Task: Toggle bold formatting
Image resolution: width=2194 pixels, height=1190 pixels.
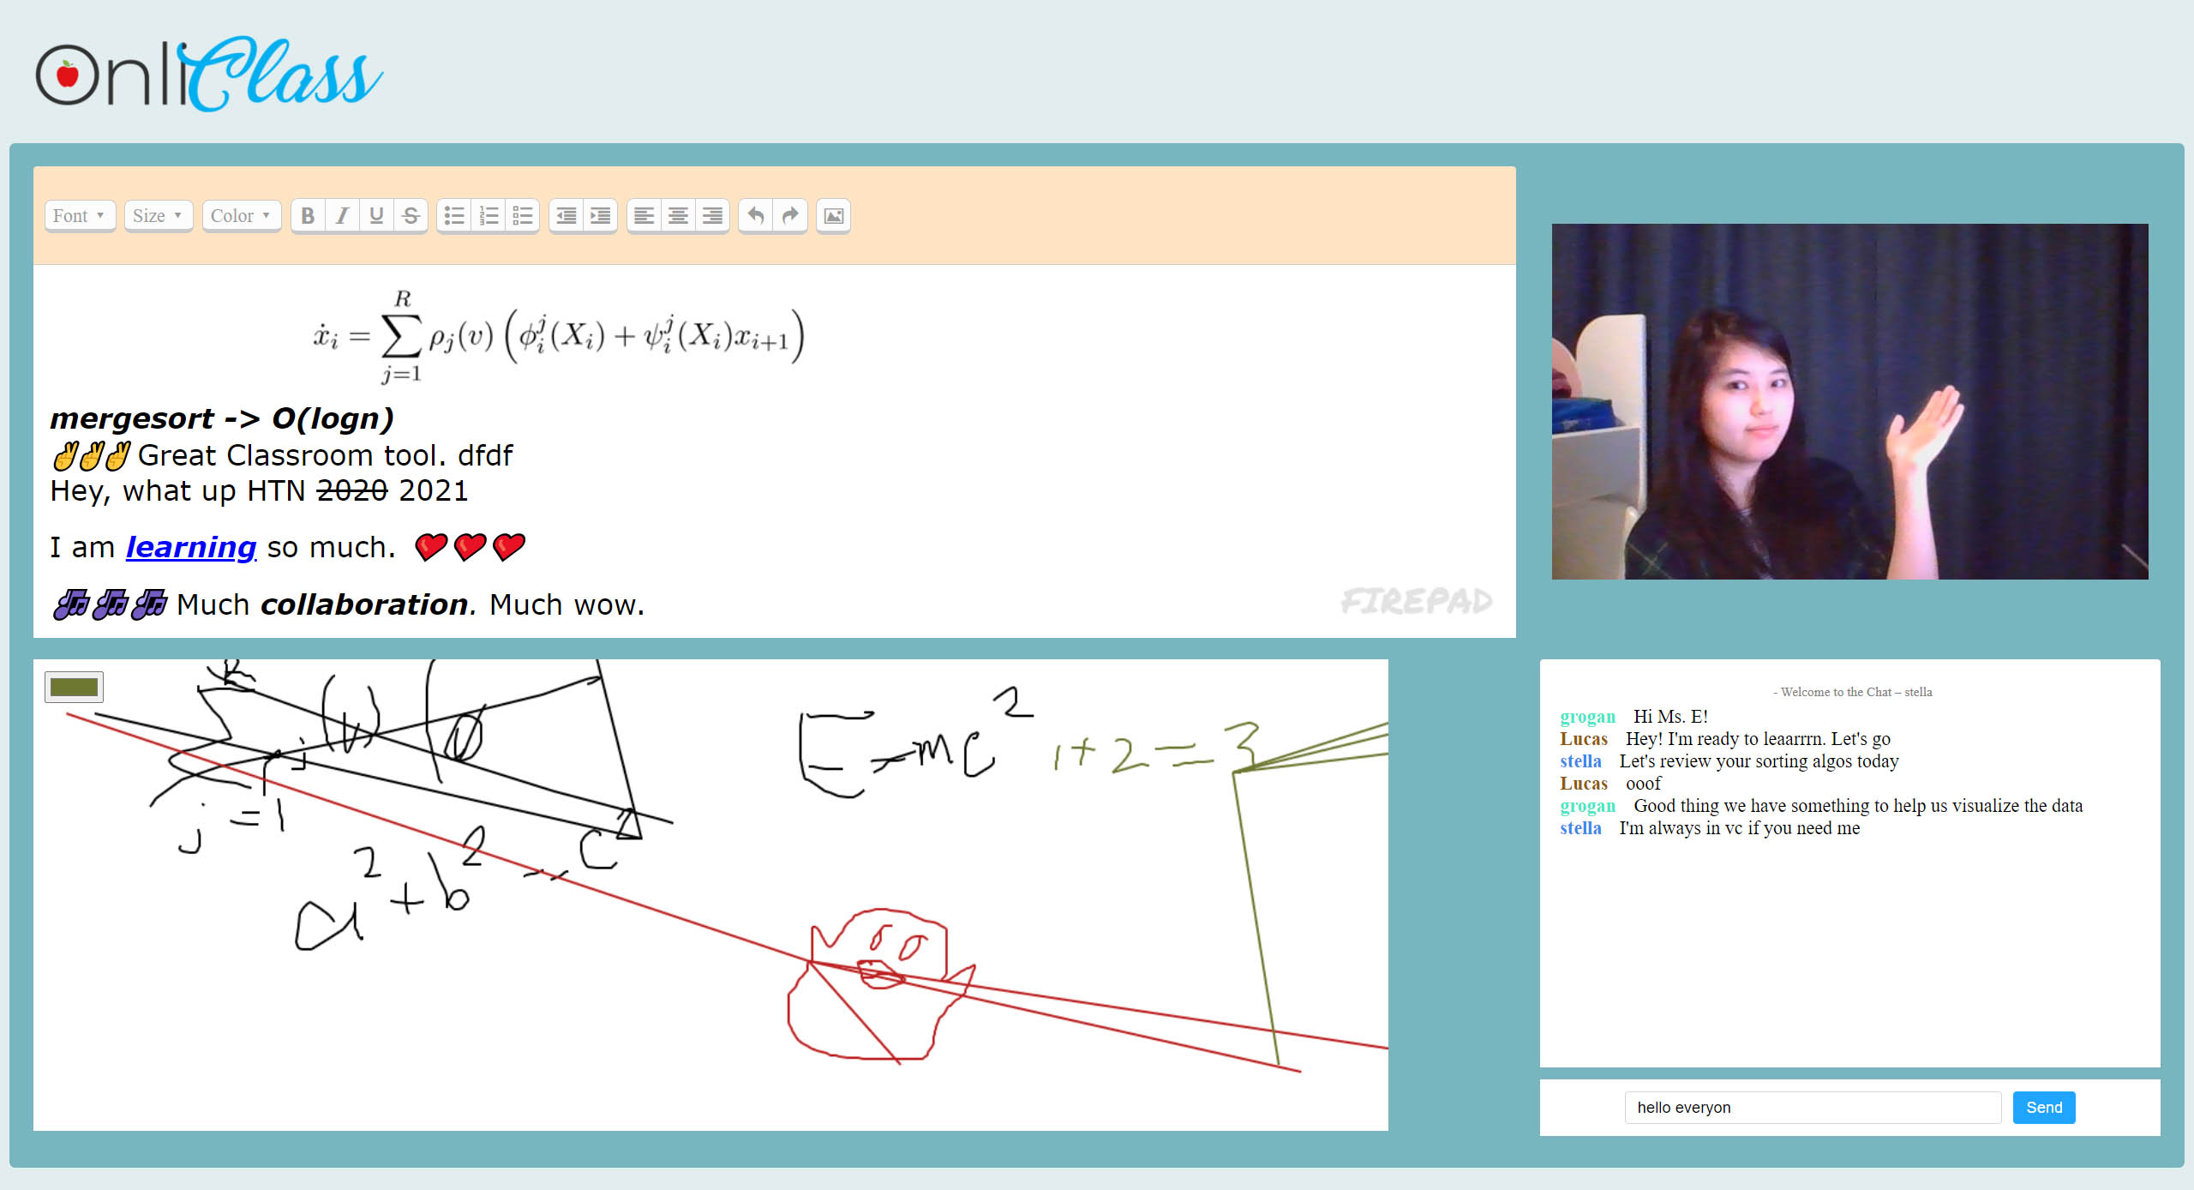Action: pos(309,215)
